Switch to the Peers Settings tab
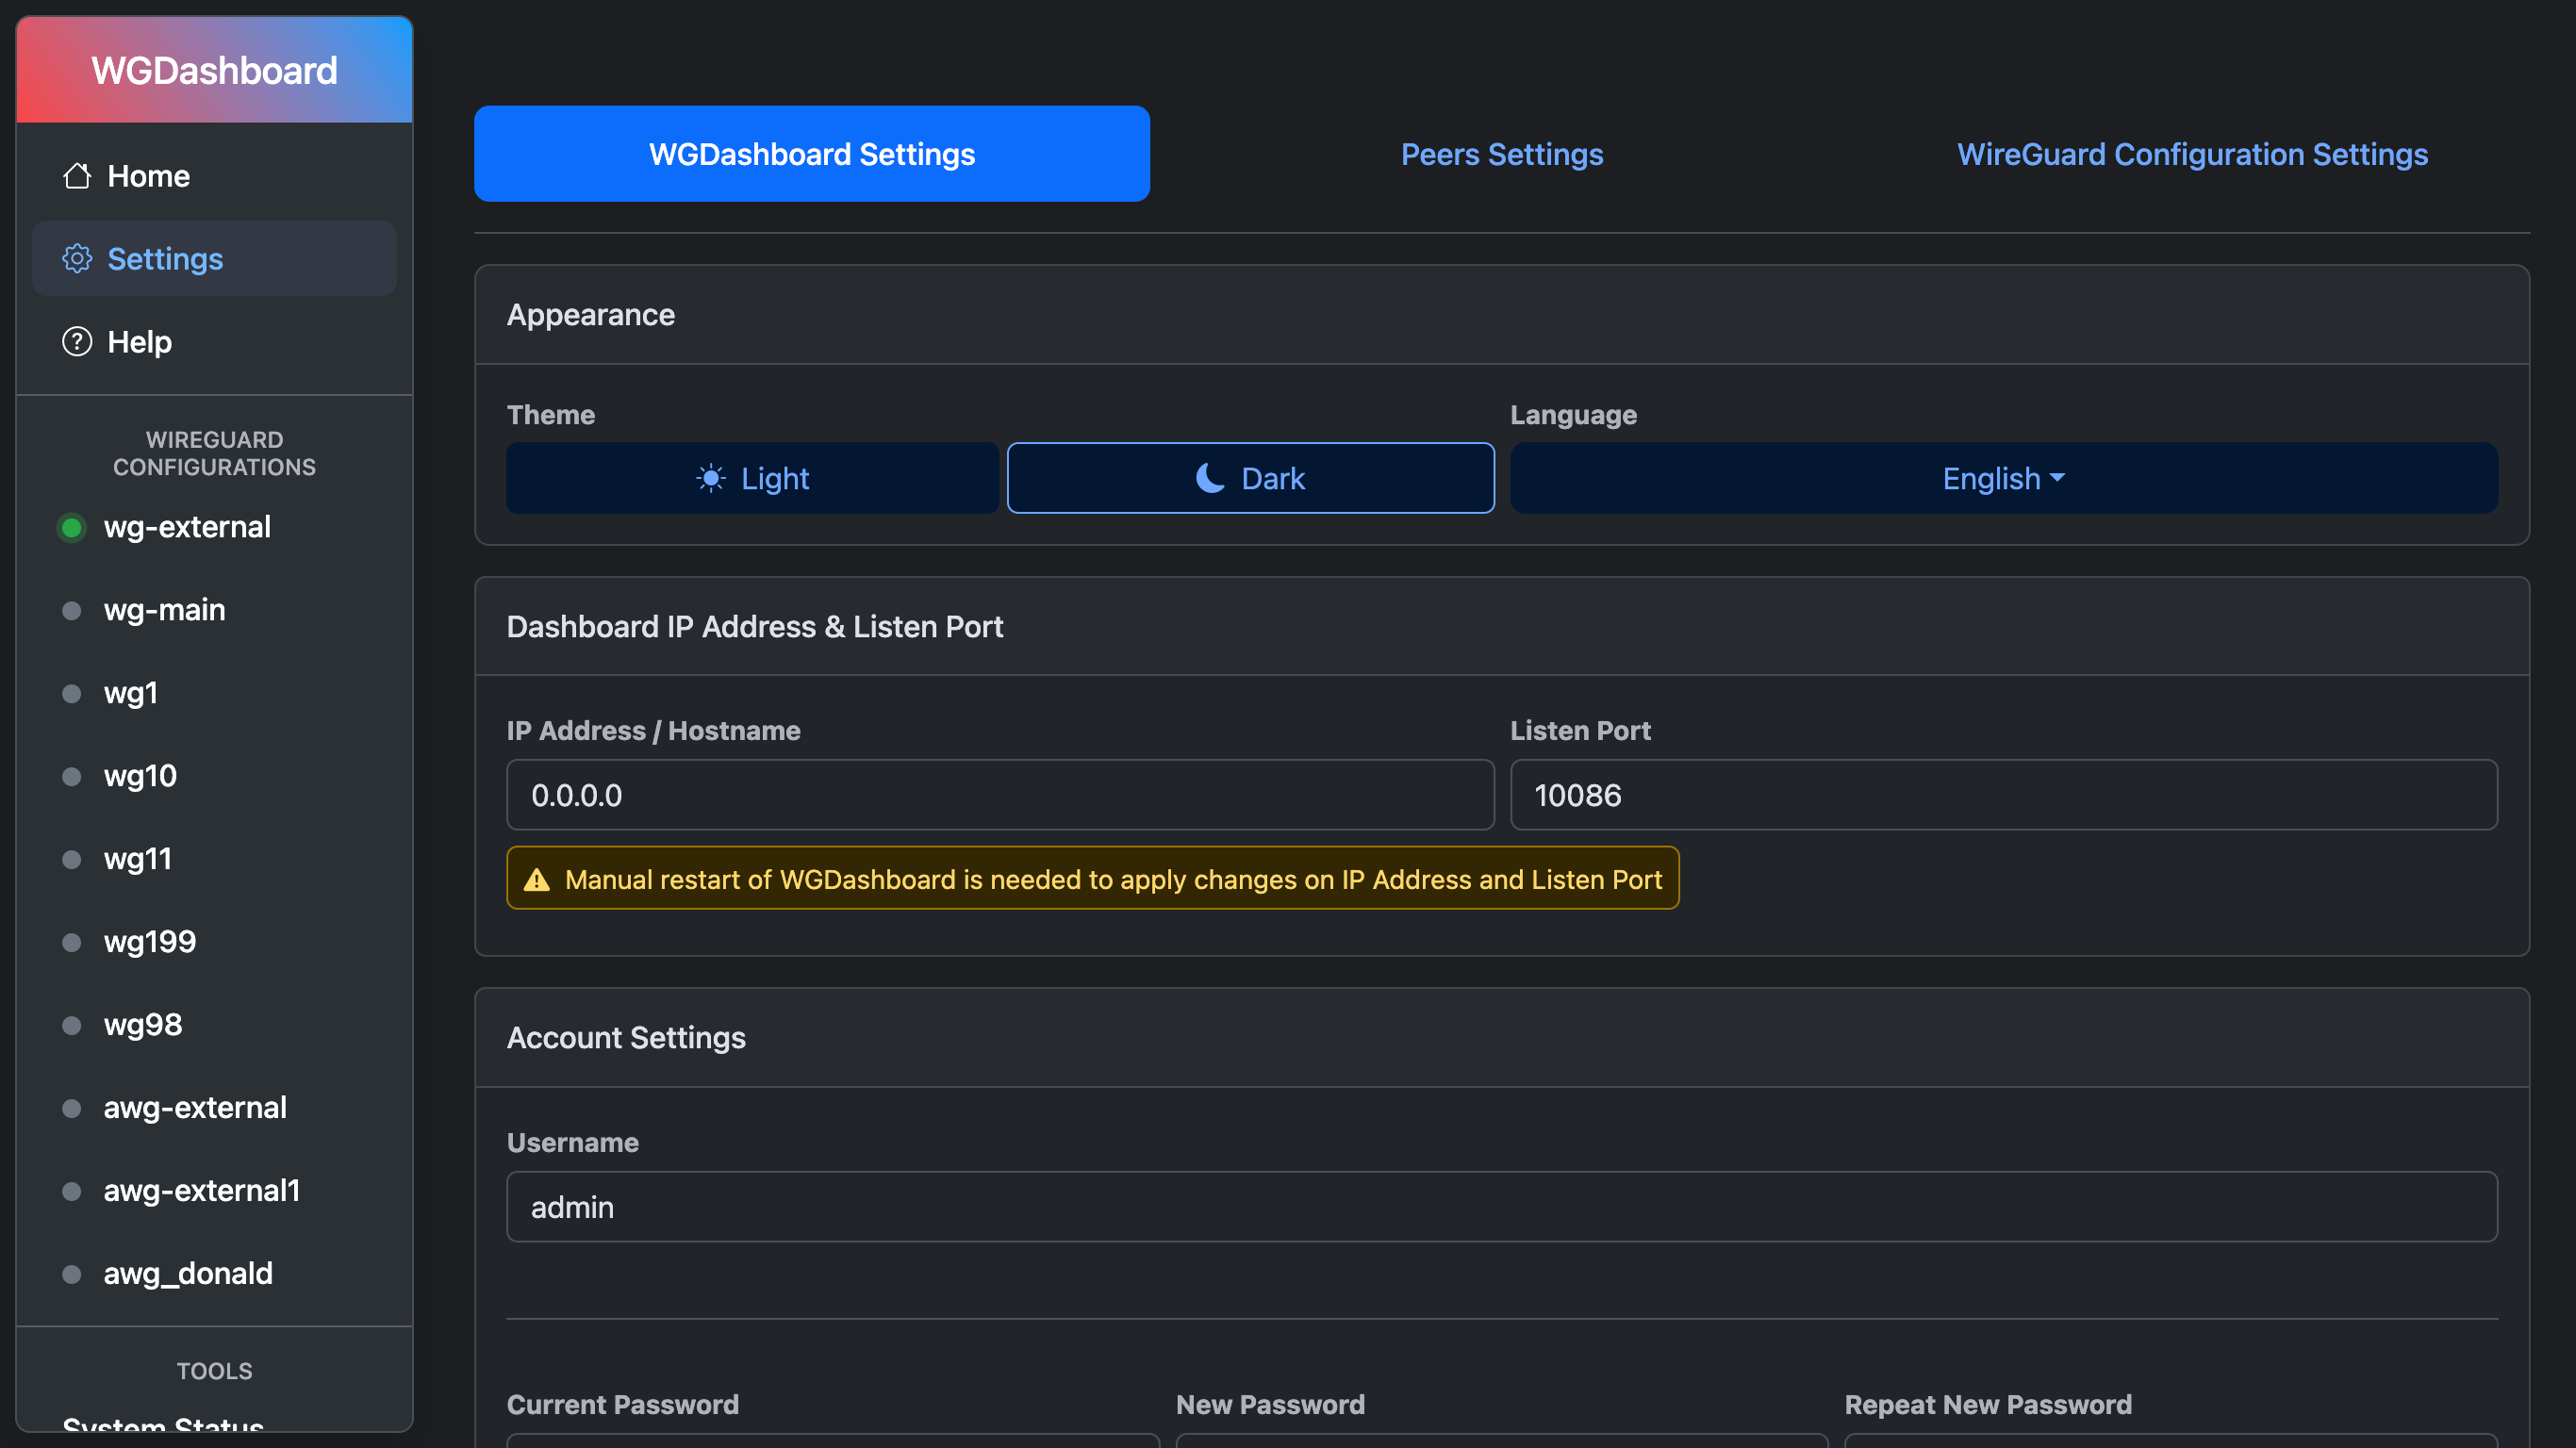Image resolution: width=2576 pixels, height=1448 pixels. (x=1502, y=154)
